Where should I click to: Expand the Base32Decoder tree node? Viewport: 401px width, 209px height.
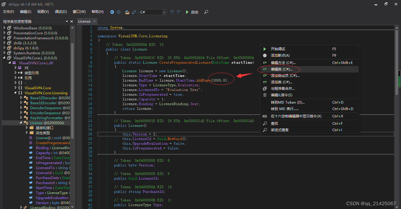pyautogui.click(x=21, y=98)
